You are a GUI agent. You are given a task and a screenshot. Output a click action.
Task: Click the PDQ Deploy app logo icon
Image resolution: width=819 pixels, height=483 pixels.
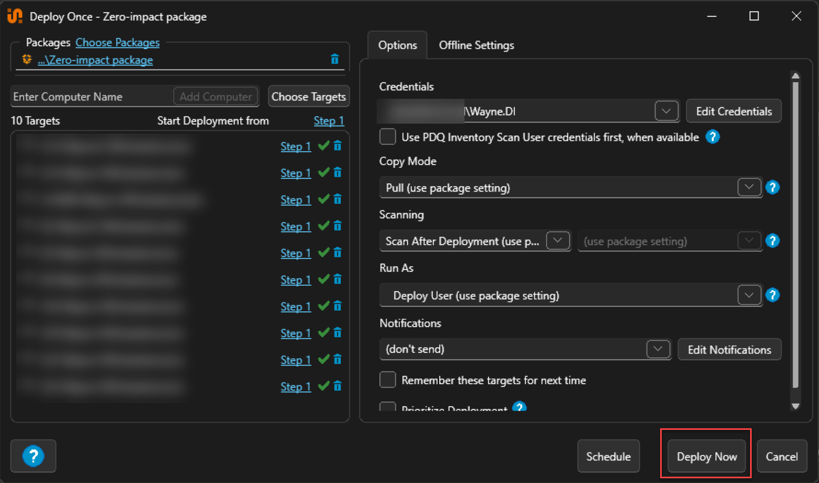pyautogui.click(x=15, y=16)
